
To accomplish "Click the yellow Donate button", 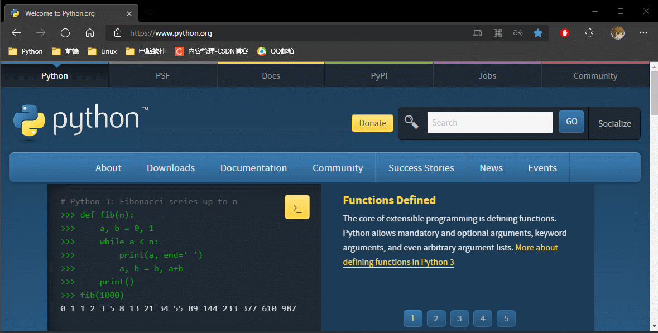I will click(372, 123).
